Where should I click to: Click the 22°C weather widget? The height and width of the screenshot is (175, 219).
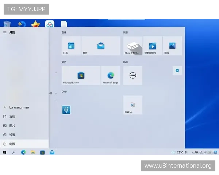click(x=180, y=152)
